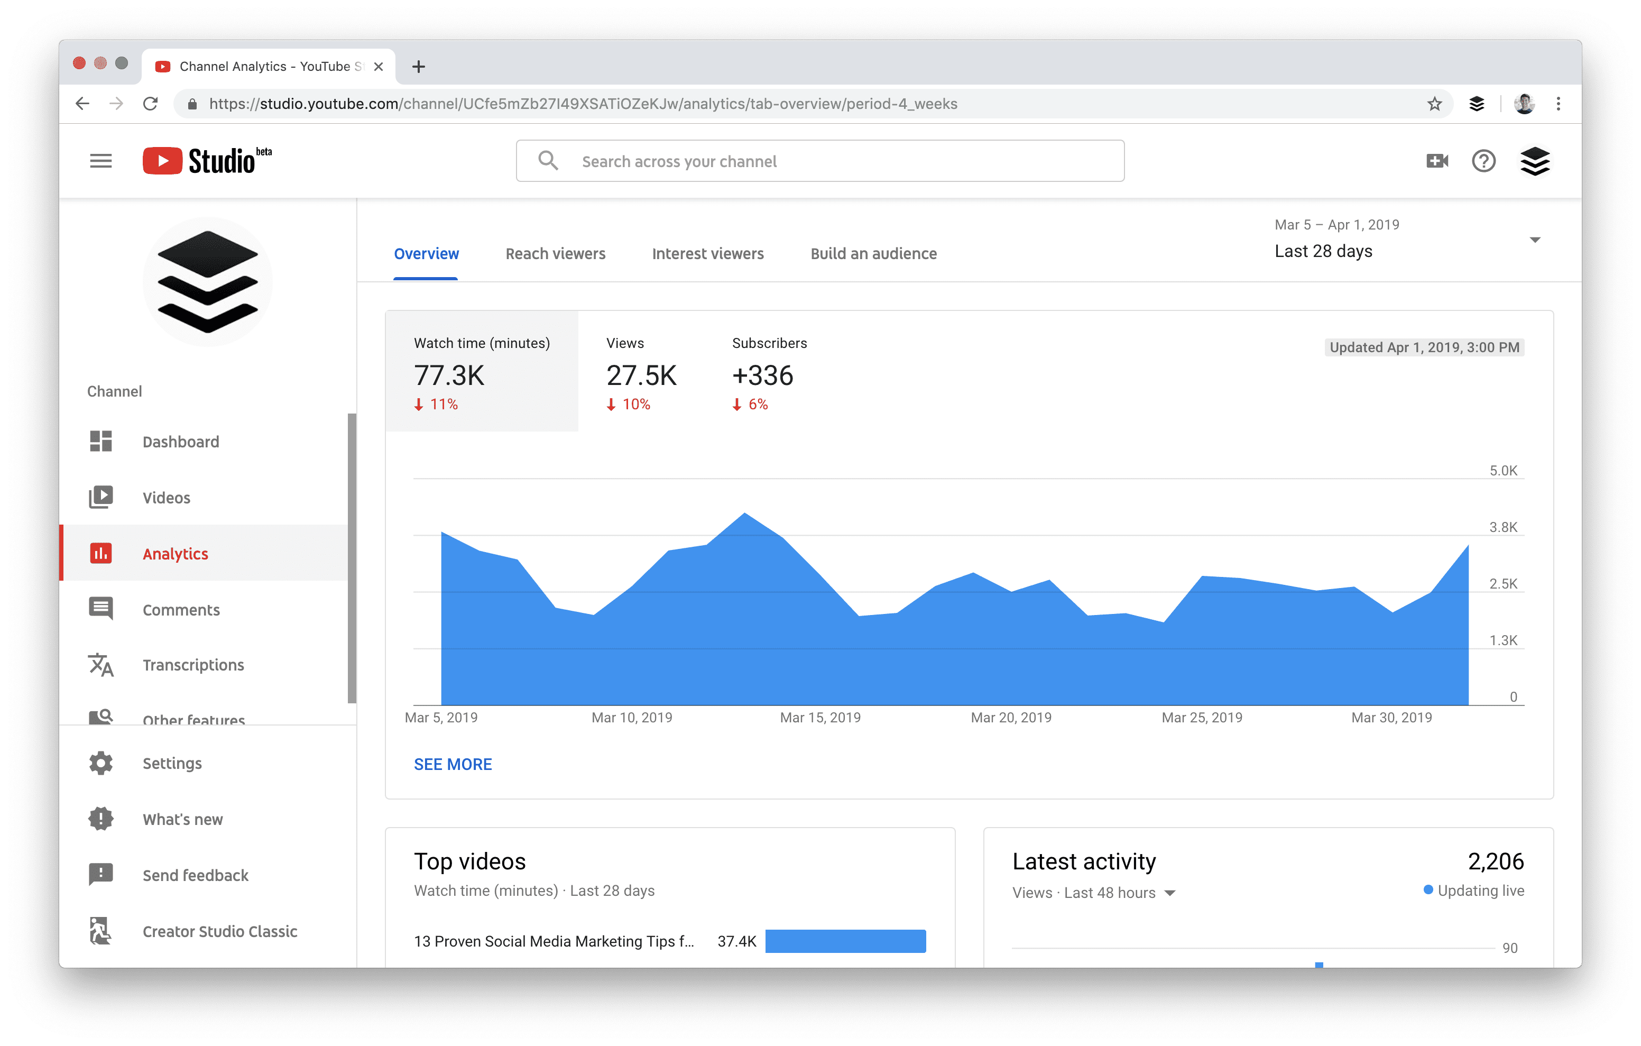Click the Search across your channel field
The width and height of the screenshot is (1641, 1046).
click(x=819, y=159)
